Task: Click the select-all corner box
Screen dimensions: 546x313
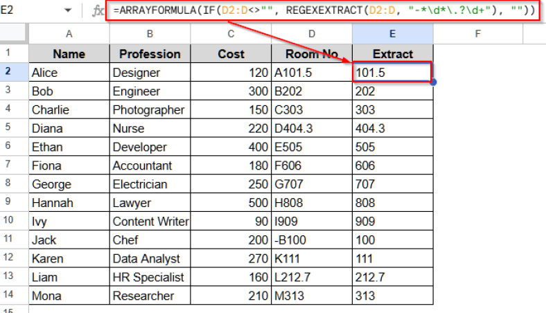Action: click(14, 34)
